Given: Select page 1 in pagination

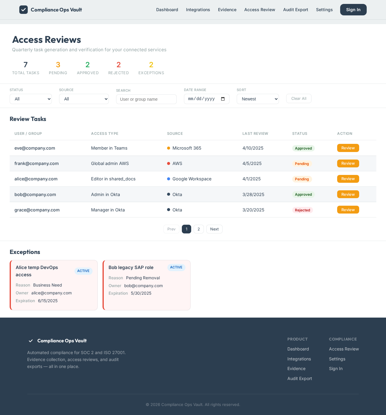Looking at the screenshot, I should tap(186, 229).
